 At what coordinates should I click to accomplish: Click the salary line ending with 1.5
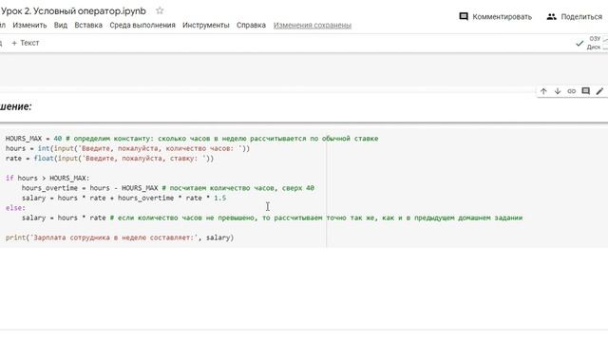[123, 199]
